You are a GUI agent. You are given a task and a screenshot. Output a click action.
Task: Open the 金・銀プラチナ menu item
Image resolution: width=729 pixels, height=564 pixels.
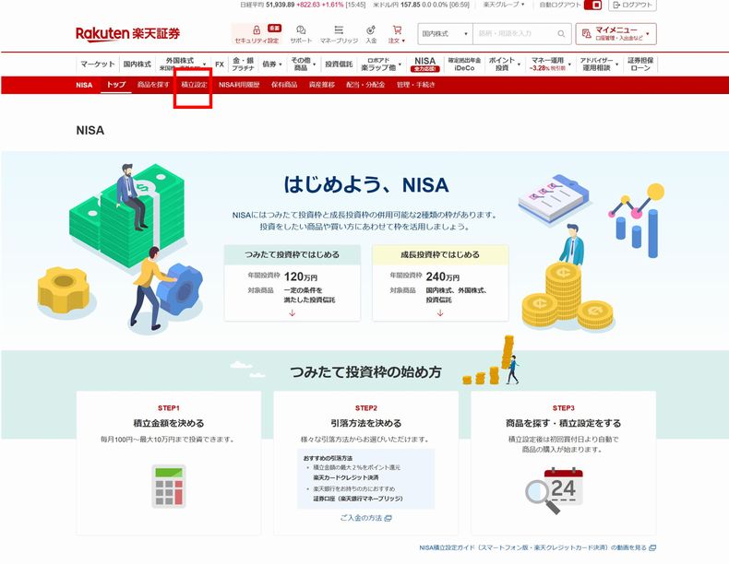[244, 65]
